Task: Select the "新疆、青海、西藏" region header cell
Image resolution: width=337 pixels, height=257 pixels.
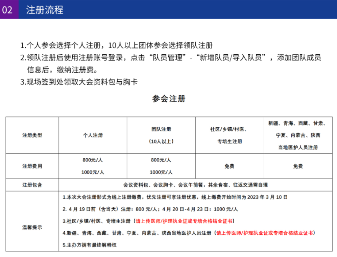Action: 298,135
